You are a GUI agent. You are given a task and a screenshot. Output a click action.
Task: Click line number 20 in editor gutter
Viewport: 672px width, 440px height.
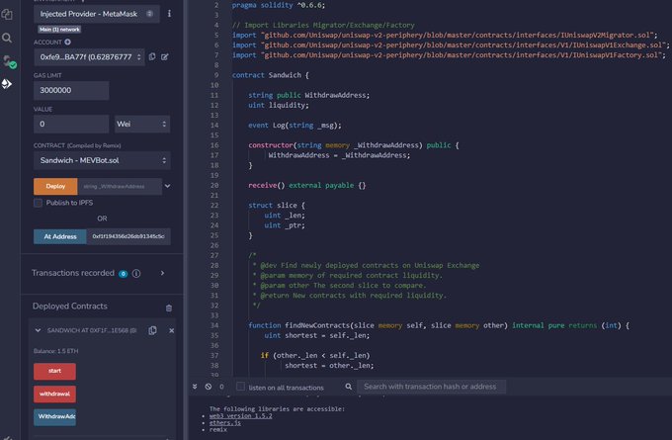point(214,185)
